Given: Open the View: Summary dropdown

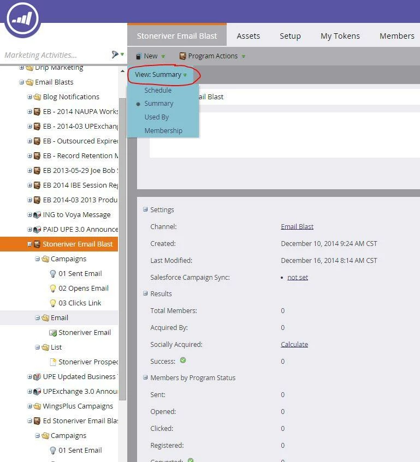Looking at the screenshot, I should pyautogui.click(x=161, y=75).
